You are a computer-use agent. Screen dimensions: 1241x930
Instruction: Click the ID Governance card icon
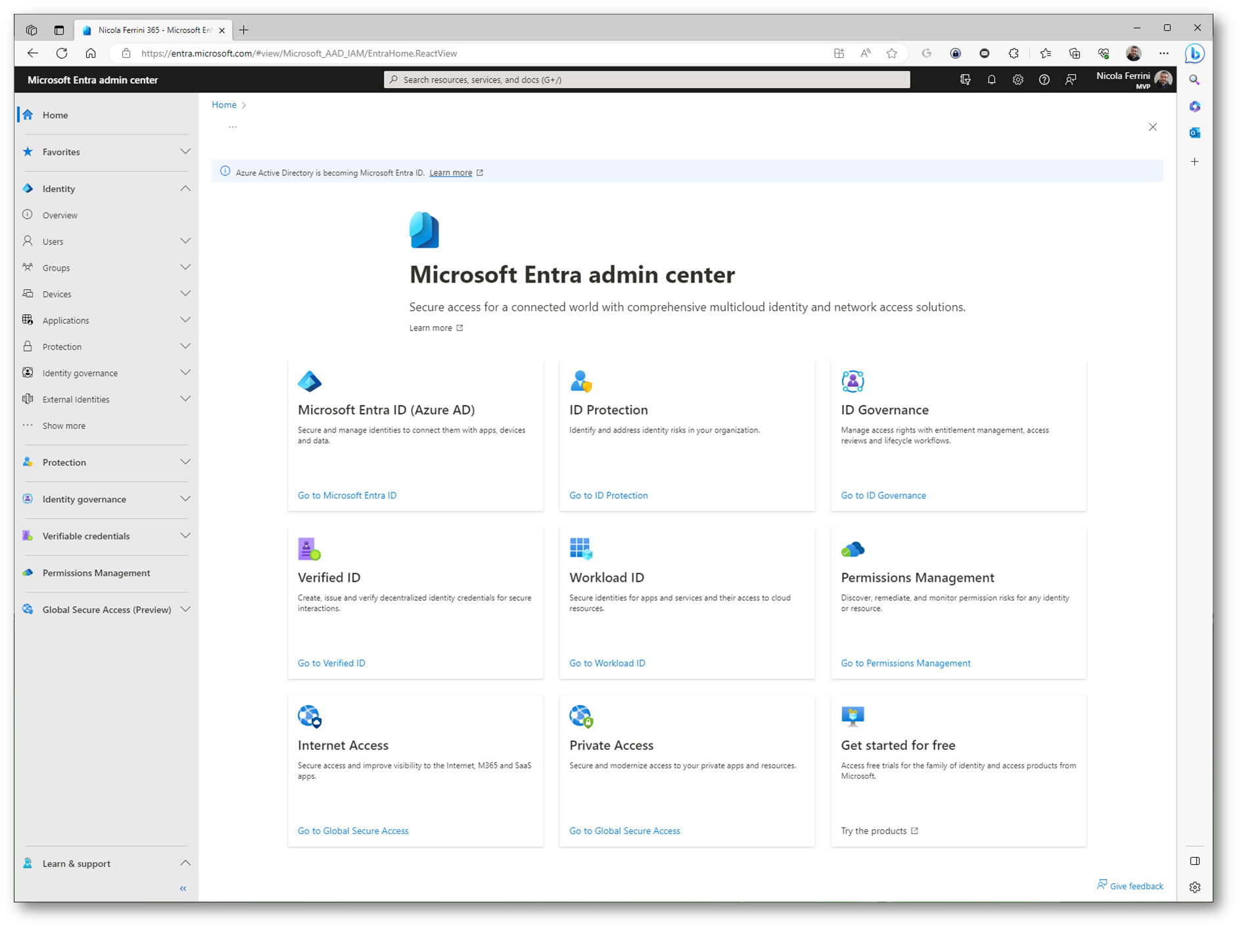pos(853,381)
